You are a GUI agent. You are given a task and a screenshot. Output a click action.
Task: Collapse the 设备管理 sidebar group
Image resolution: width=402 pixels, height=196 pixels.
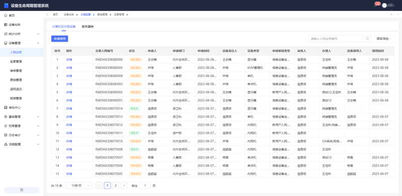pyautogui.click(x=38, y=43)
